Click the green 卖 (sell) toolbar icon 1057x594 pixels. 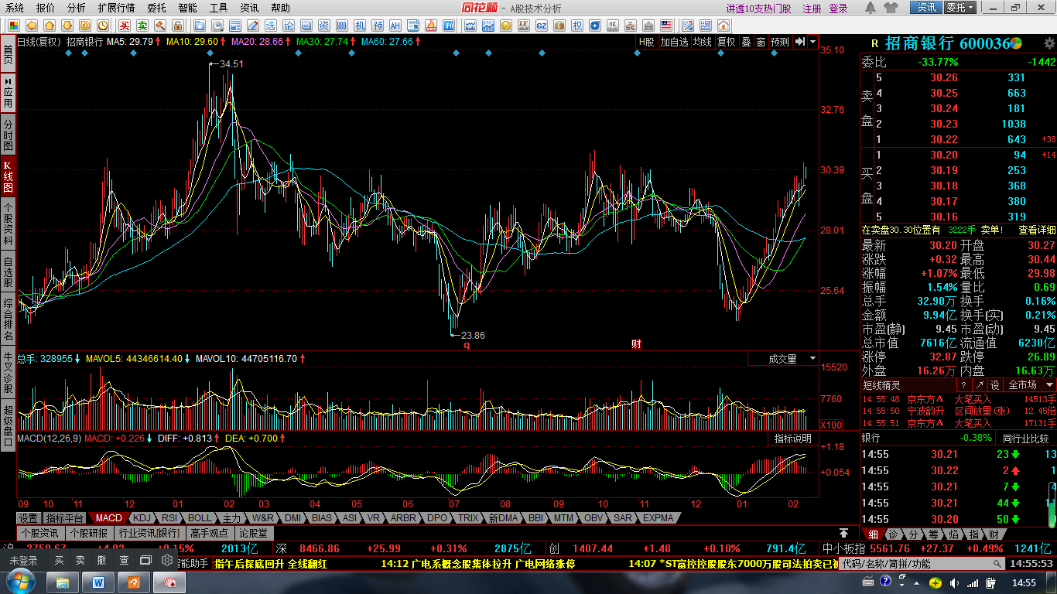(x=142, y=26)
